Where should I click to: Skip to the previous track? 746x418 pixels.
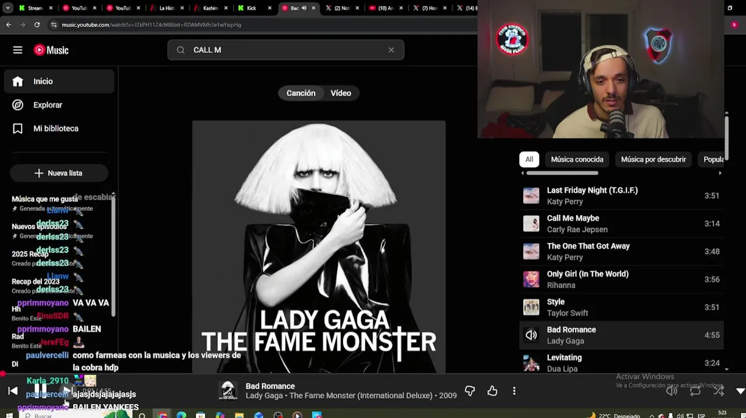(x=13, y=391)
